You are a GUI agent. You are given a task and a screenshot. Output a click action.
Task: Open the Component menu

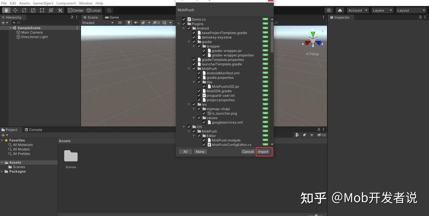click(x=66, y=3)
